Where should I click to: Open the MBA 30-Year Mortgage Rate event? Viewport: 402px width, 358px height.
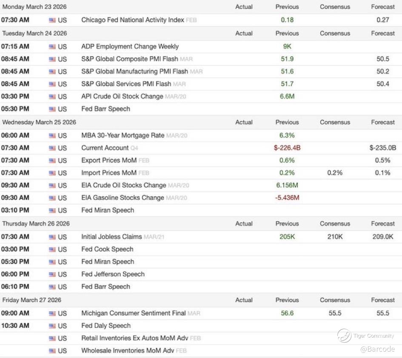click(x=123, y=136)
